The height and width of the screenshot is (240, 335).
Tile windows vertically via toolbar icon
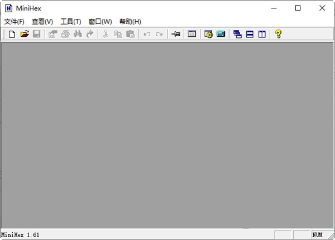click(x=262, y=35)
